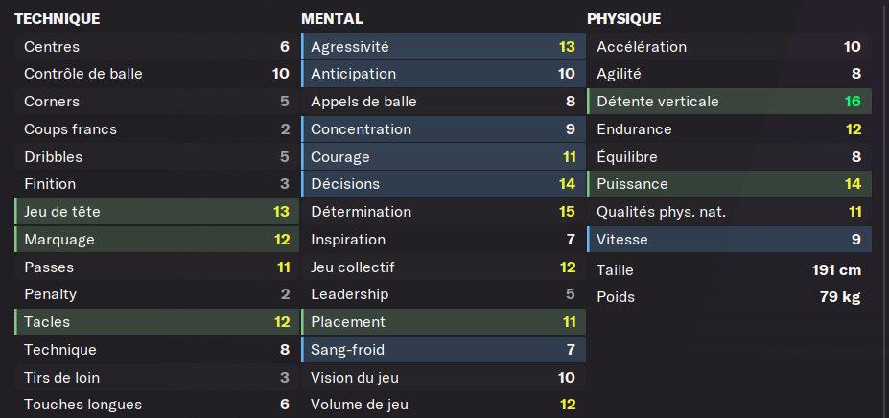This screenshot has height=418, width=889.
Task: Click the Puissance physical attribute
Action: pos(729,184)
